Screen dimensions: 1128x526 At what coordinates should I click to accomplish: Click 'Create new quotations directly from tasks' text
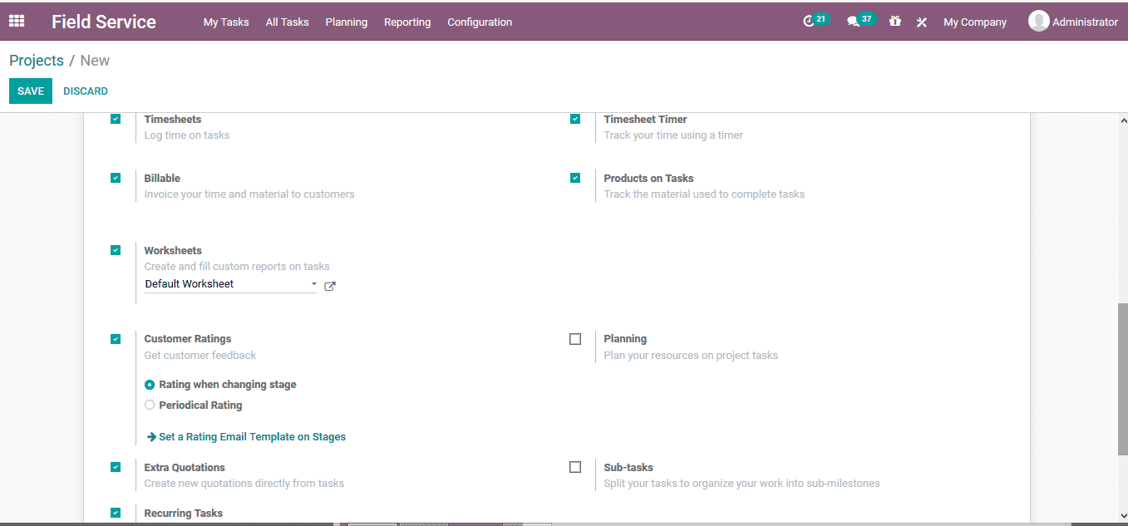click(244, 484)
